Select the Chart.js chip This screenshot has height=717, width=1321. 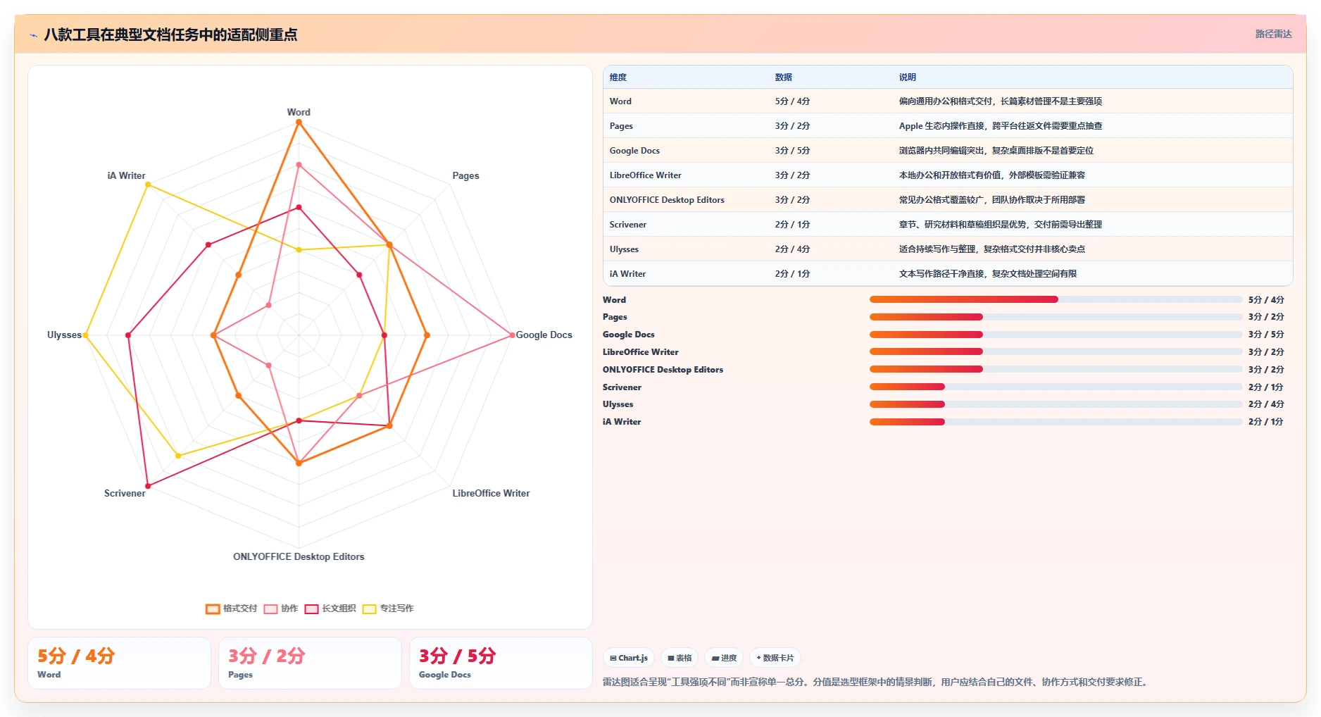coord(629,658)
